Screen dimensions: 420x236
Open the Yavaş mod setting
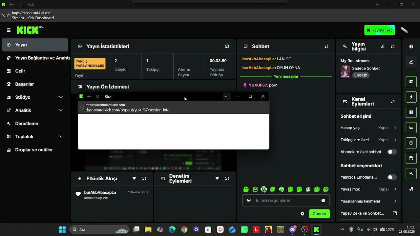368,189
